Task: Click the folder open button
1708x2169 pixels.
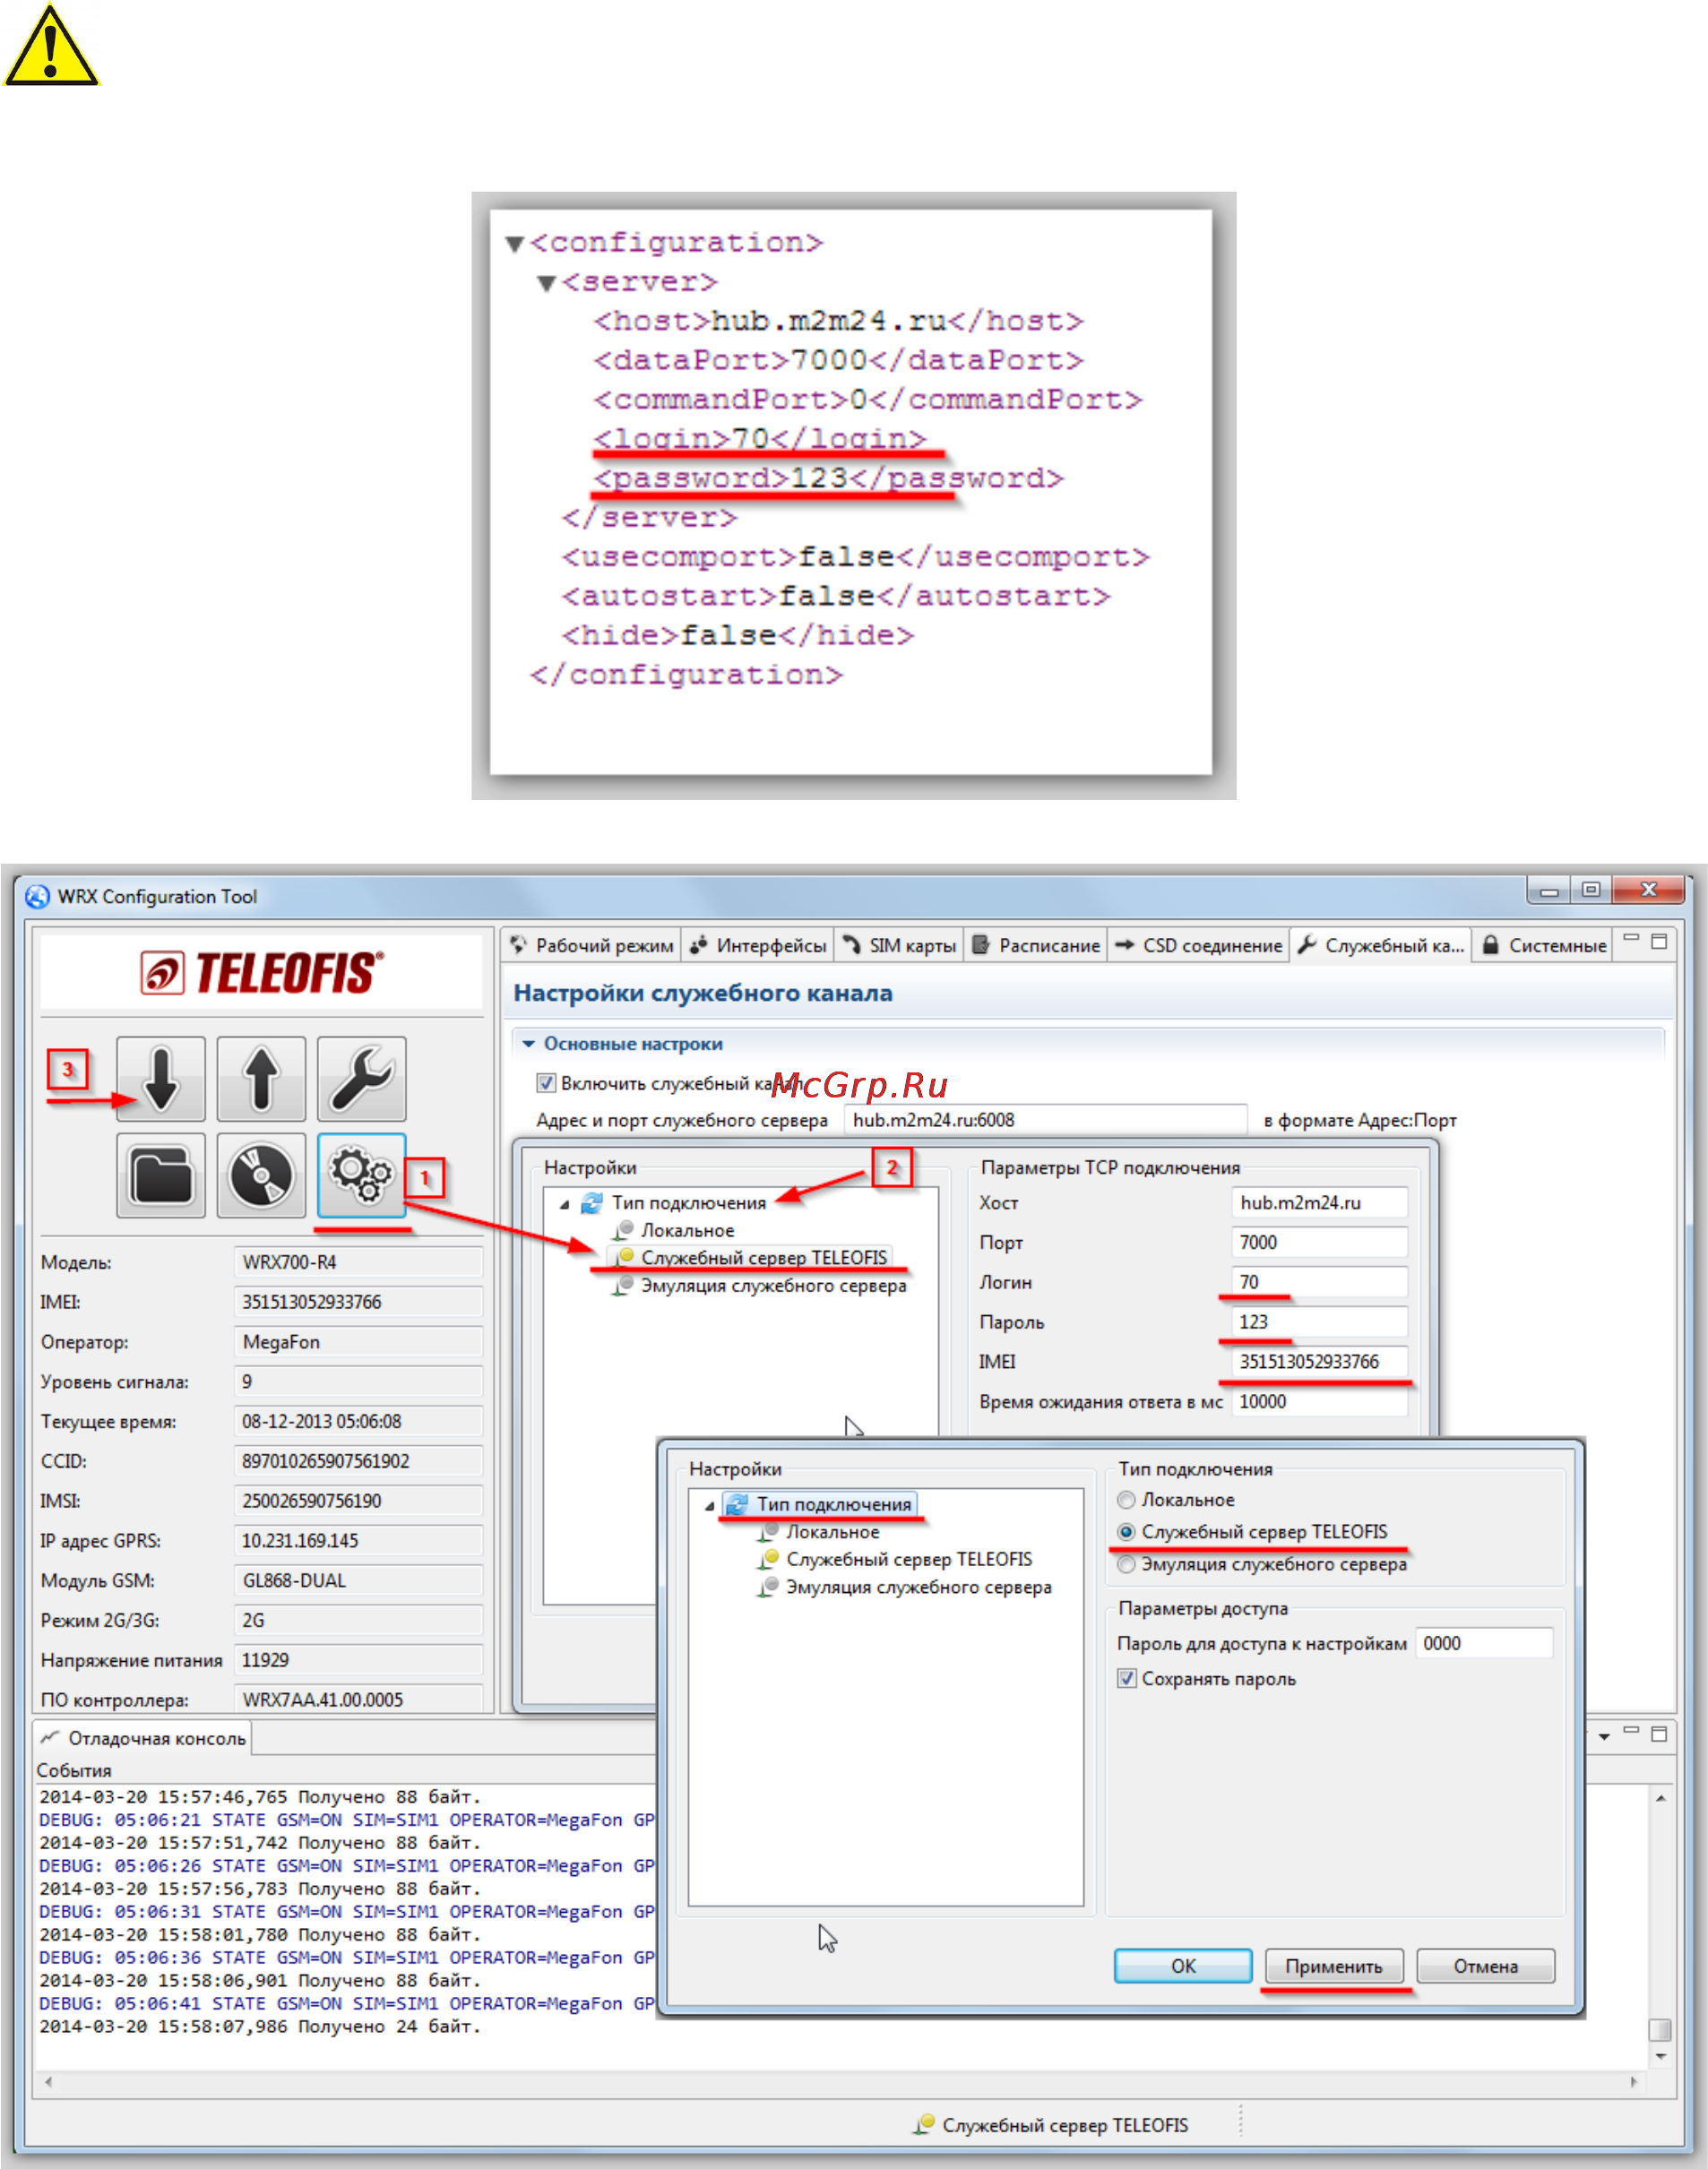Action: click(161, 1175)
